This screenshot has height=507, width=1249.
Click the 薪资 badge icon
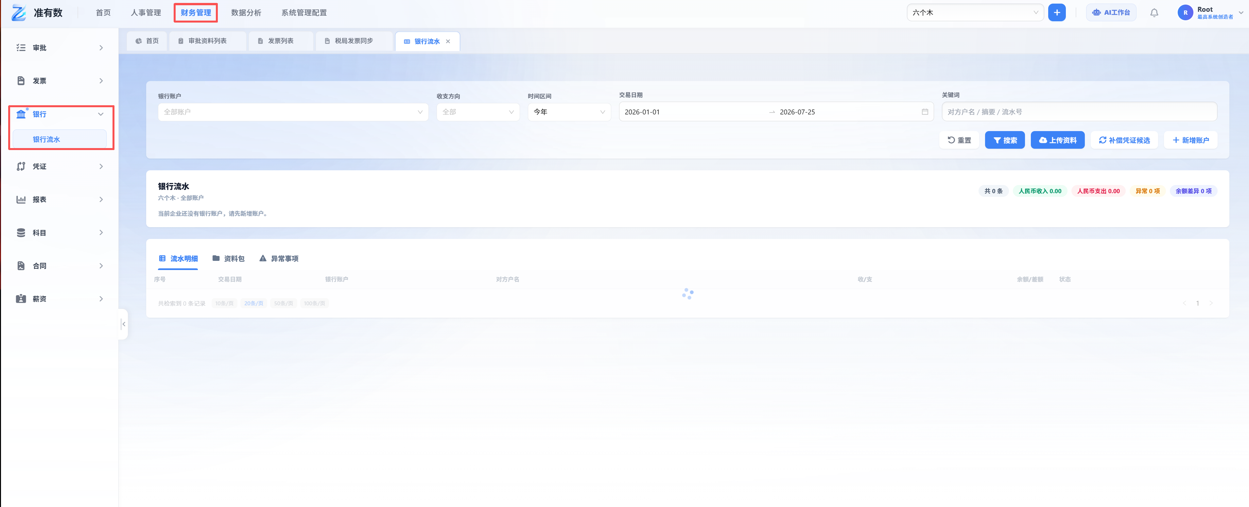point(21,298)
